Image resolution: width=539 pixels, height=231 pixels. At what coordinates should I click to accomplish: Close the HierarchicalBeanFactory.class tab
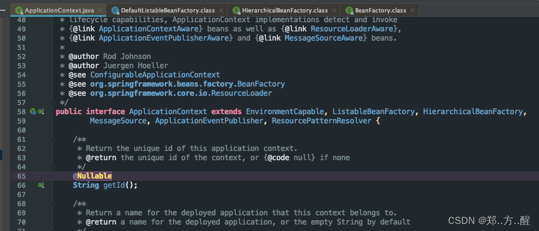(334, 11)
